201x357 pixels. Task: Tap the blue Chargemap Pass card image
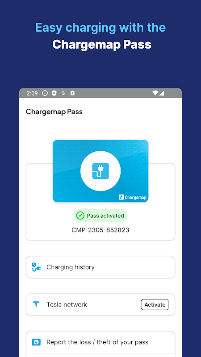[100, 171]
